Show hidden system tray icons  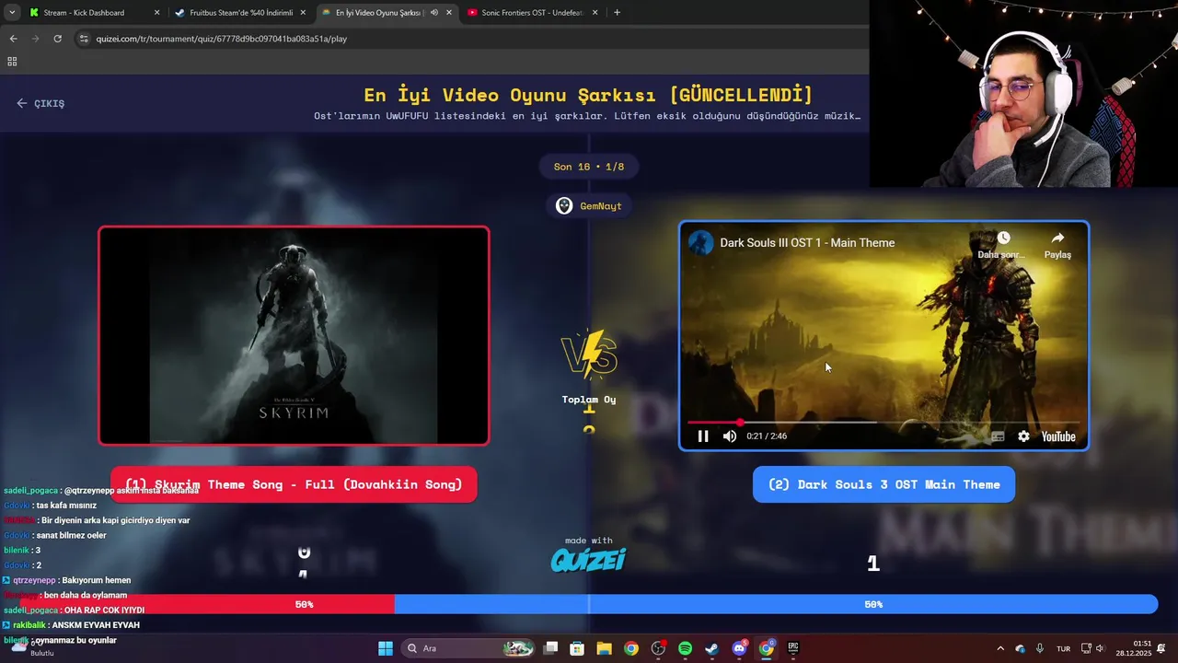point(1000,648)
